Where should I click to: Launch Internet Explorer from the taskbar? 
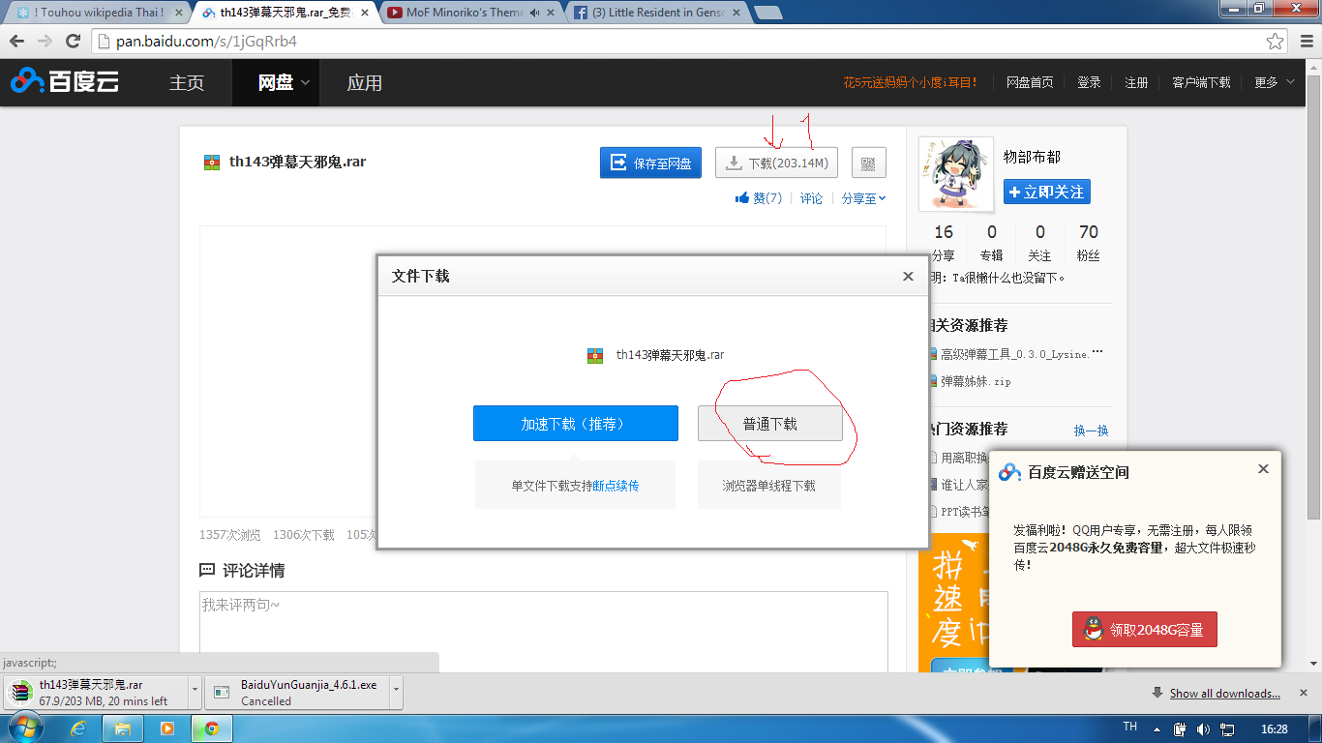pyautogui.click(x=78, y=728)
